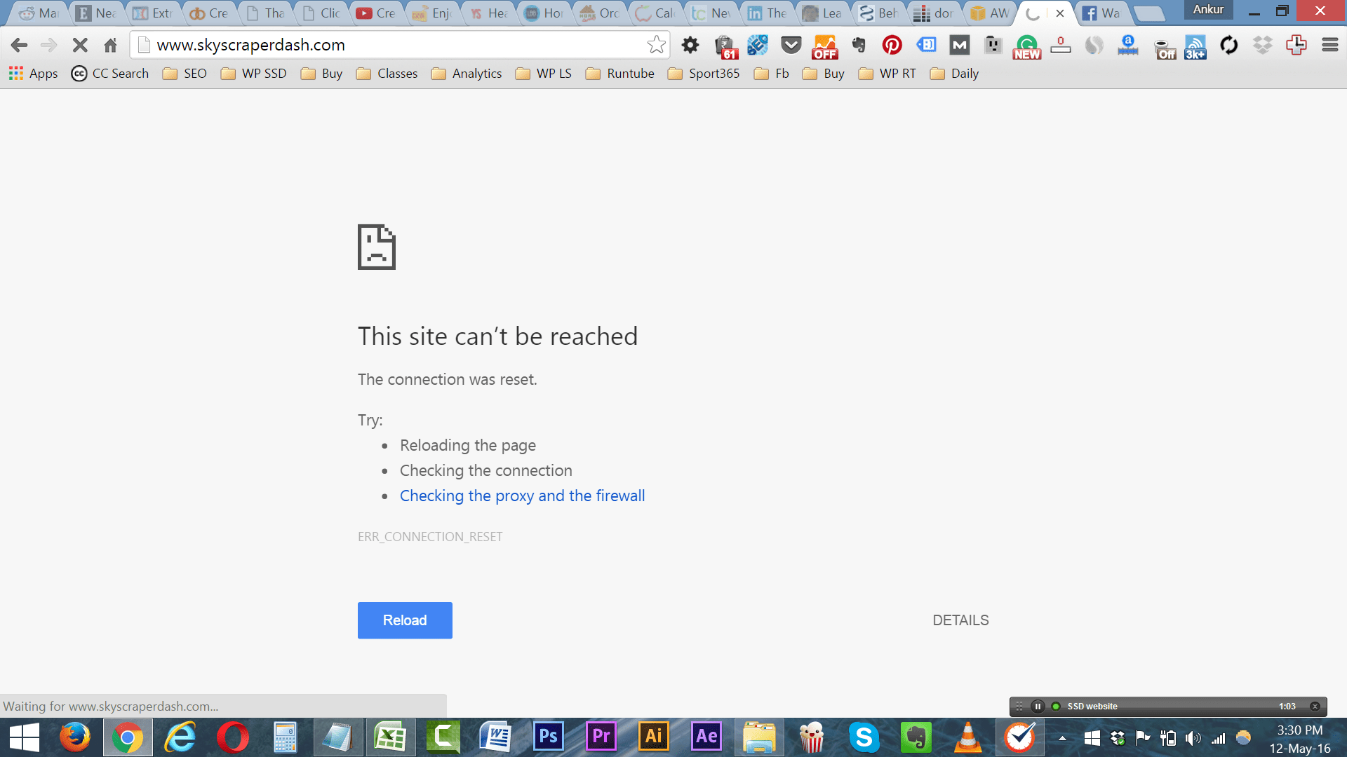This screenshot has width=1347, height=757.
Task: Pause the SSD website timer
Action: tap(1038, 707)
